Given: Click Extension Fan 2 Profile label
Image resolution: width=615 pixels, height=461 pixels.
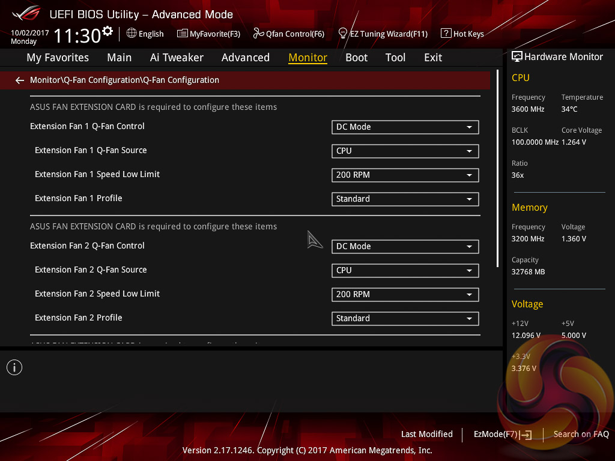Looking at the screenshot, I should point(79,318).
